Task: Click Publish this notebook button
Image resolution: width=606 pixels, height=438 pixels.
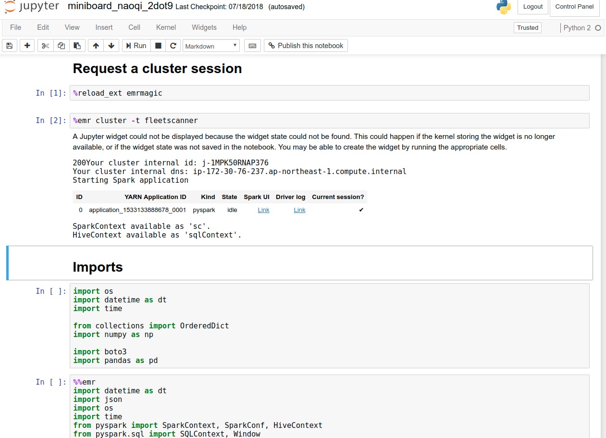Action: [x=306, y=46]
